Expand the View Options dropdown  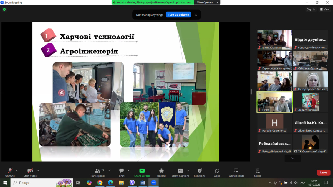point(208,2)
